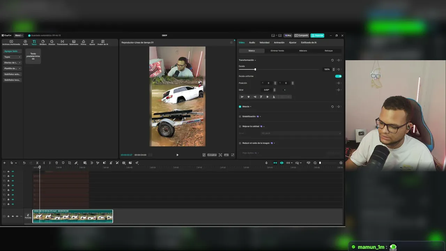Add keyframe for Posición

pos(339,83)
